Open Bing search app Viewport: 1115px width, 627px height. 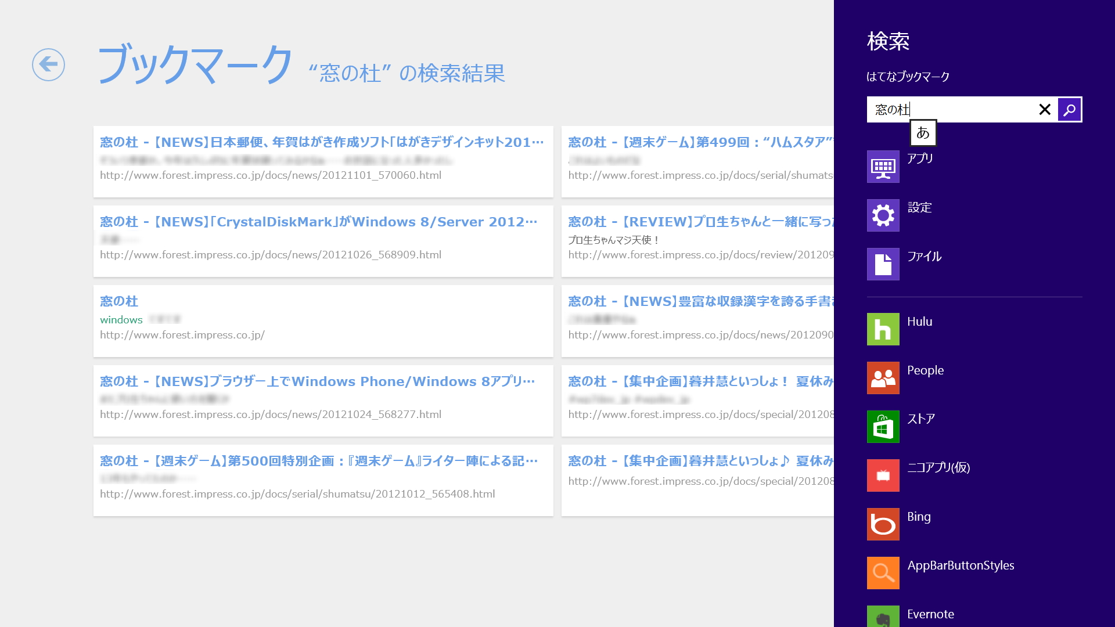[x=883, y=524]
